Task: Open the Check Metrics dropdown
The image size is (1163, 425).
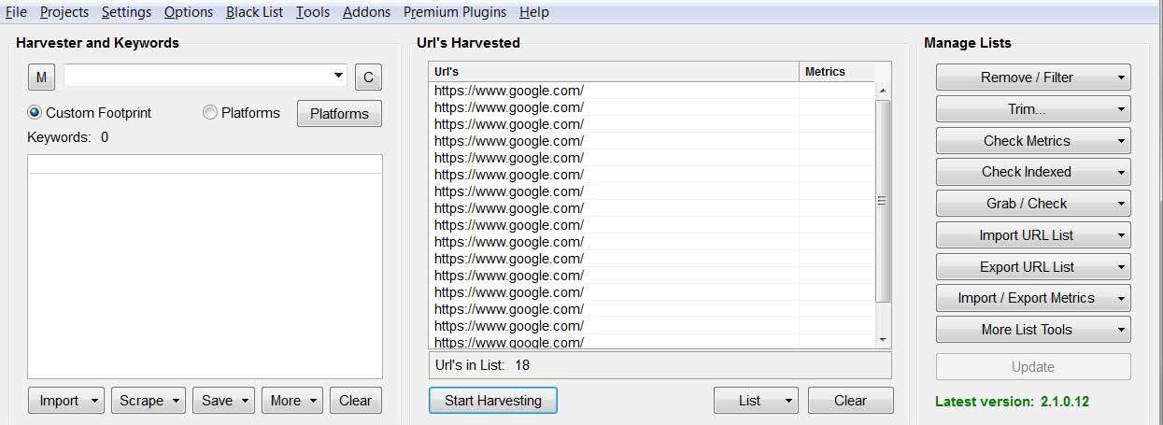Action: 1033,141
